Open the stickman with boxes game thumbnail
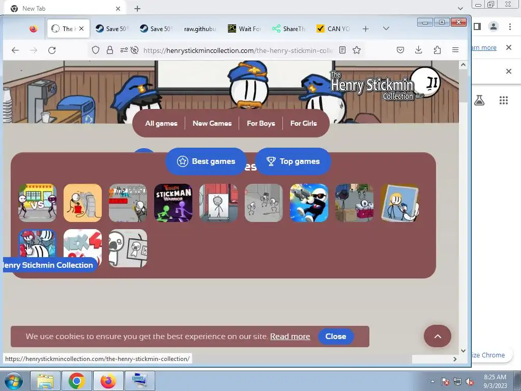Image resolution: width=521 pixels, height=391 pixels. 354,203
